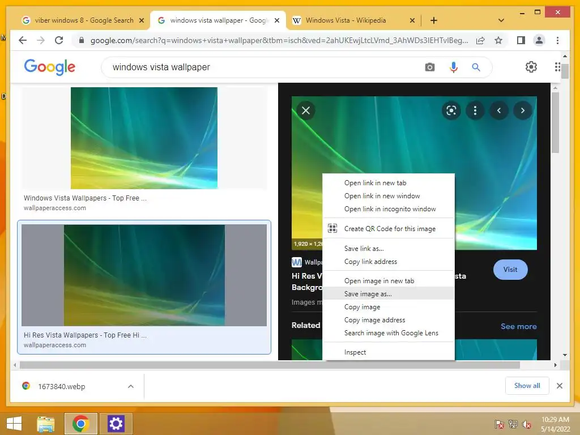Image resolution: width=580 pixels, height=435 pixels.
Task: Reload the current page
Action: tap(59, 40)
